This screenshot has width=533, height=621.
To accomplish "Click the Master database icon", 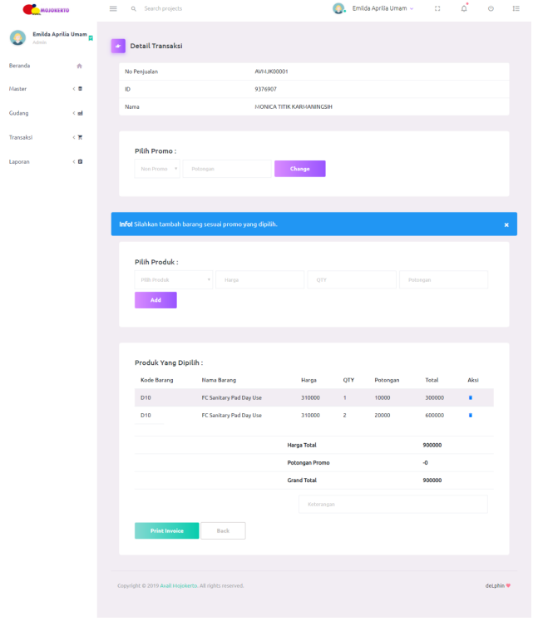I will point(81,89).
